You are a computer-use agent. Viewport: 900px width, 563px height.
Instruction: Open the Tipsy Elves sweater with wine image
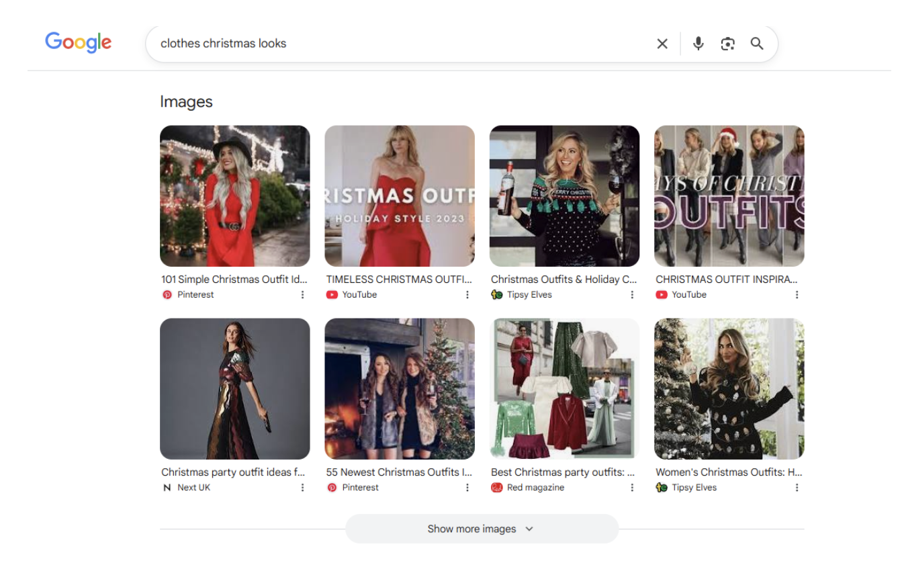(564, 196)
